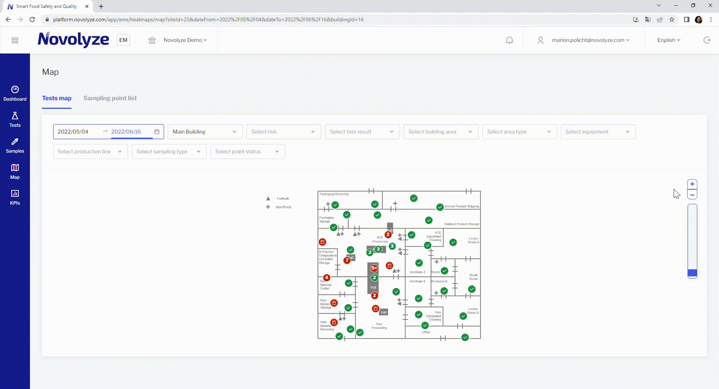Click the start date field 2022/05/04

click(73, 132)
